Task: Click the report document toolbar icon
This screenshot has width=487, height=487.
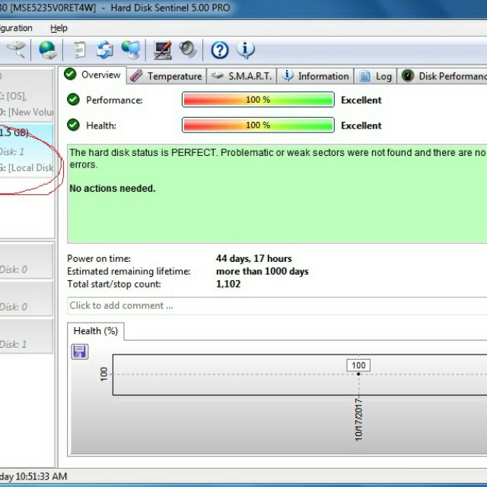Action: 79,50
